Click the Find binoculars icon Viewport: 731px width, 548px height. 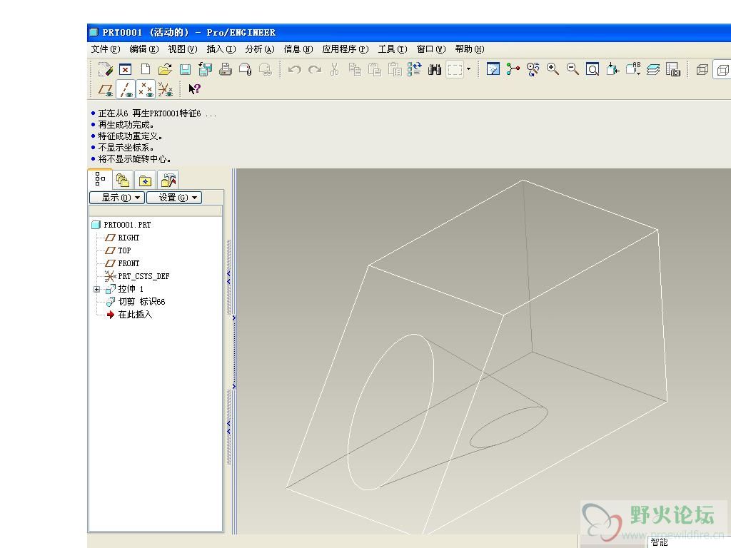(x=434, y=69)
